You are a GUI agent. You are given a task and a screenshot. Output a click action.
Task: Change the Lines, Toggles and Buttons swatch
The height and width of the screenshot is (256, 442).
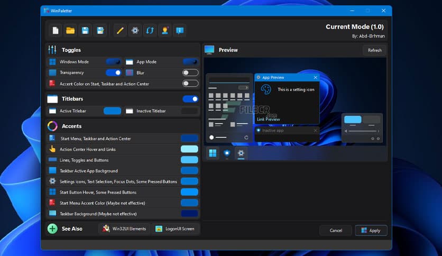coord(189,160)
